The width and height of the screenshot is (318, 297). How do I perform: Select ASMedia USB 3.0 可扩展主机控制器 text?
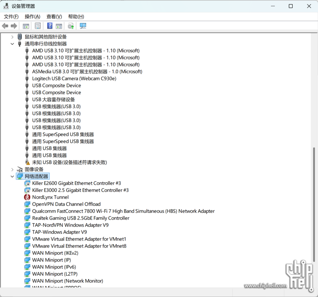tap(87, 72)
